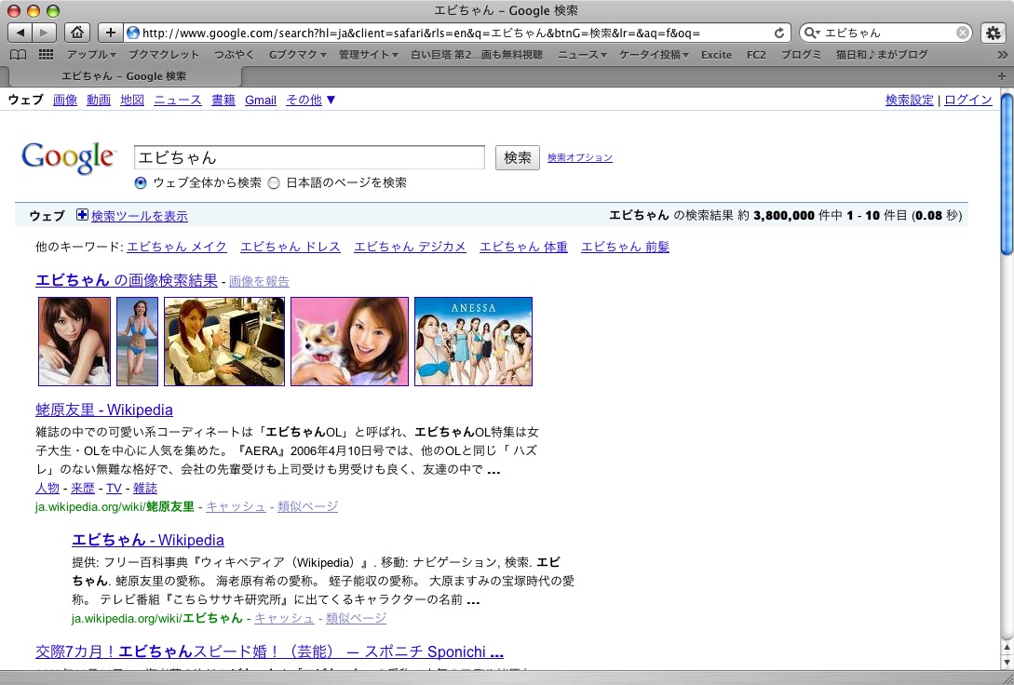
Task: Click related keyword エビちゃん メイク
Action: [177, 247]
